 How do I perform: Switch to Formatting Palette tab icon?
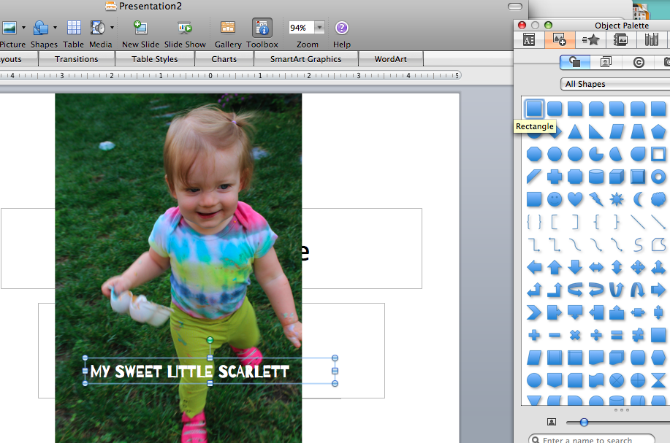(x=529, y=39)
